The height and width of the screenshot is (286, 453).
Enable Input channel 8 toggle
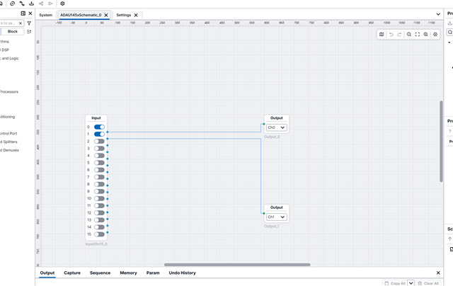click(x=99, y=184)
